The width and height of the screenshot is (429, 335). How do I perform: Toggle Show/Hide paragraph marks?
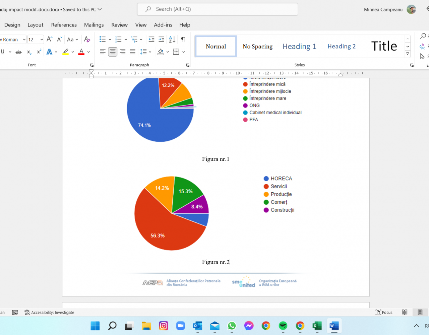(x=183, y=40)
